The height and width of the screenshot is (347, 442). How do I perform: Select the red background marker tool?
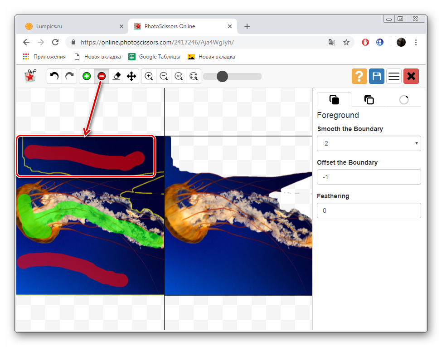102,76
